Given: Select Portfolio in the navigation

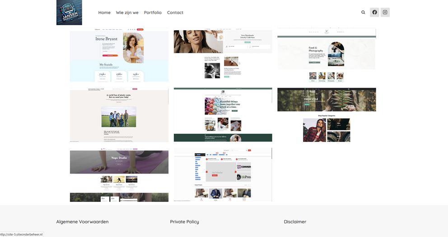Looking at the screenshot, I should point(153,13).
